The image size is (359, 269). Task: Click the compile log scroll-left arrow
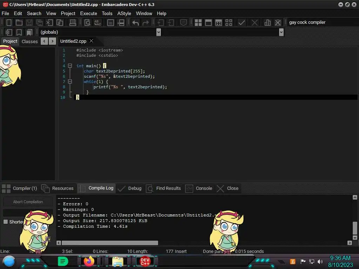[x=59, y=243]
